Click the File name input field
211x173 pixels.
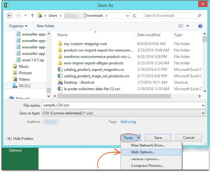coord(121,105)
